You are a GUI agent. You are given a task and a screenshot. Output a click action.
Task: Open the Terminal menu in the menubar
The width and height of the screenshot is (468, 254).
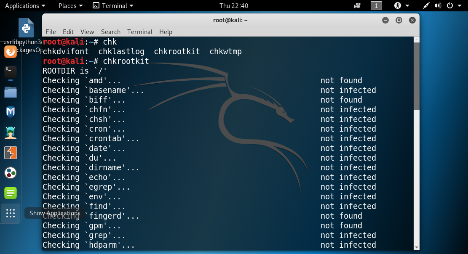coord(140,32)
